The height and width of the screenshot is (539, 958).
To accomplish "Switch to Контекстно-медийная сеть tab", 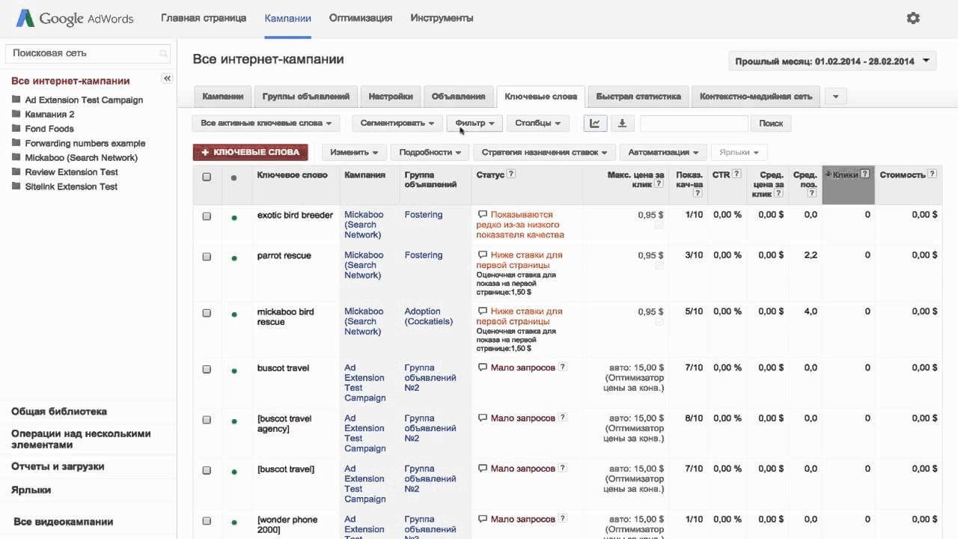I will click(756, 97).
